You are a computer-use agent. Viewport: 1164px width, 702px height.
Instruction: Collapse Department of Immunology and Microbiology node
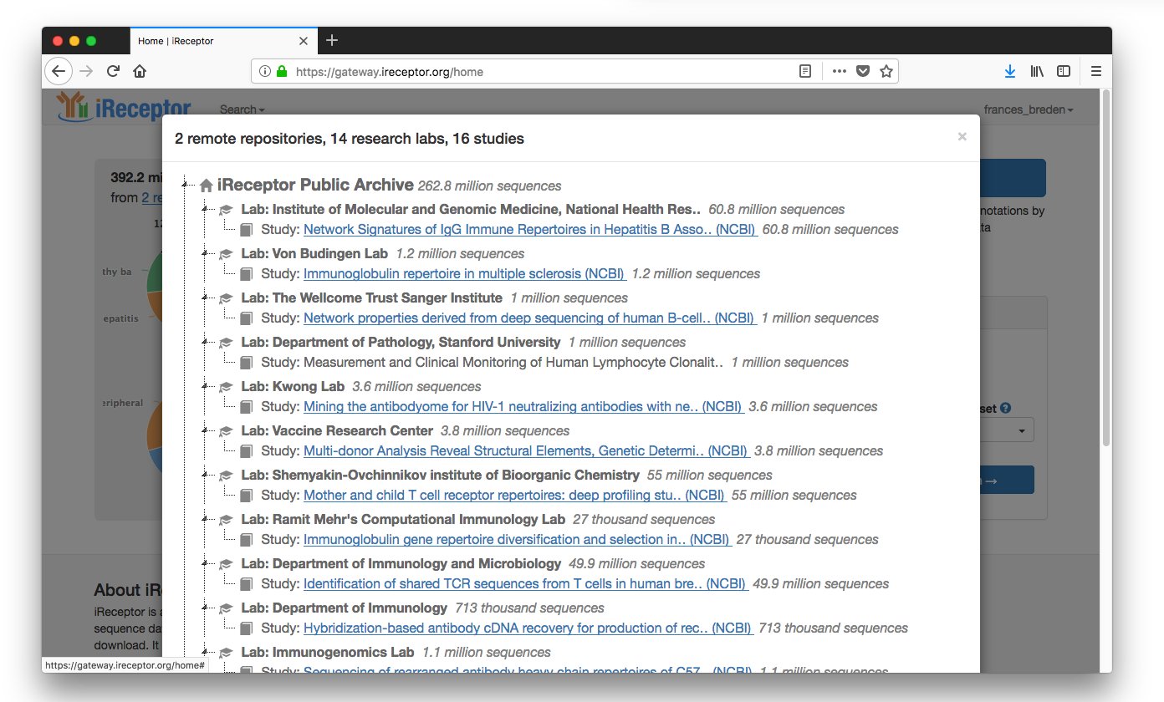click(204, 562)
